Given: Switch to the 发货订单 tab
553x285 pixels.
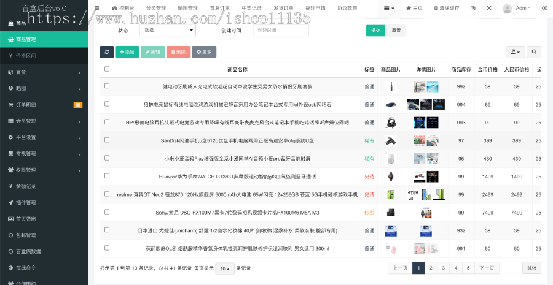Looking at the screenshot, I should click(283, 8).
